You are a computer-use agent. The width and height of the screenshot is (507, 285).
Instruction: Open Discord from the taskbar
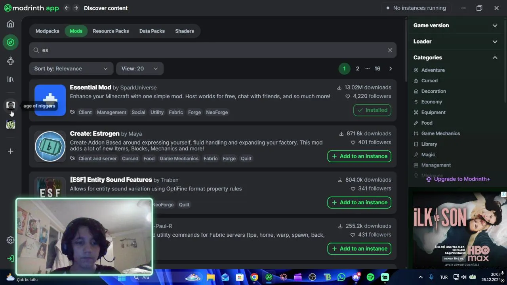(x=356, y=277)
